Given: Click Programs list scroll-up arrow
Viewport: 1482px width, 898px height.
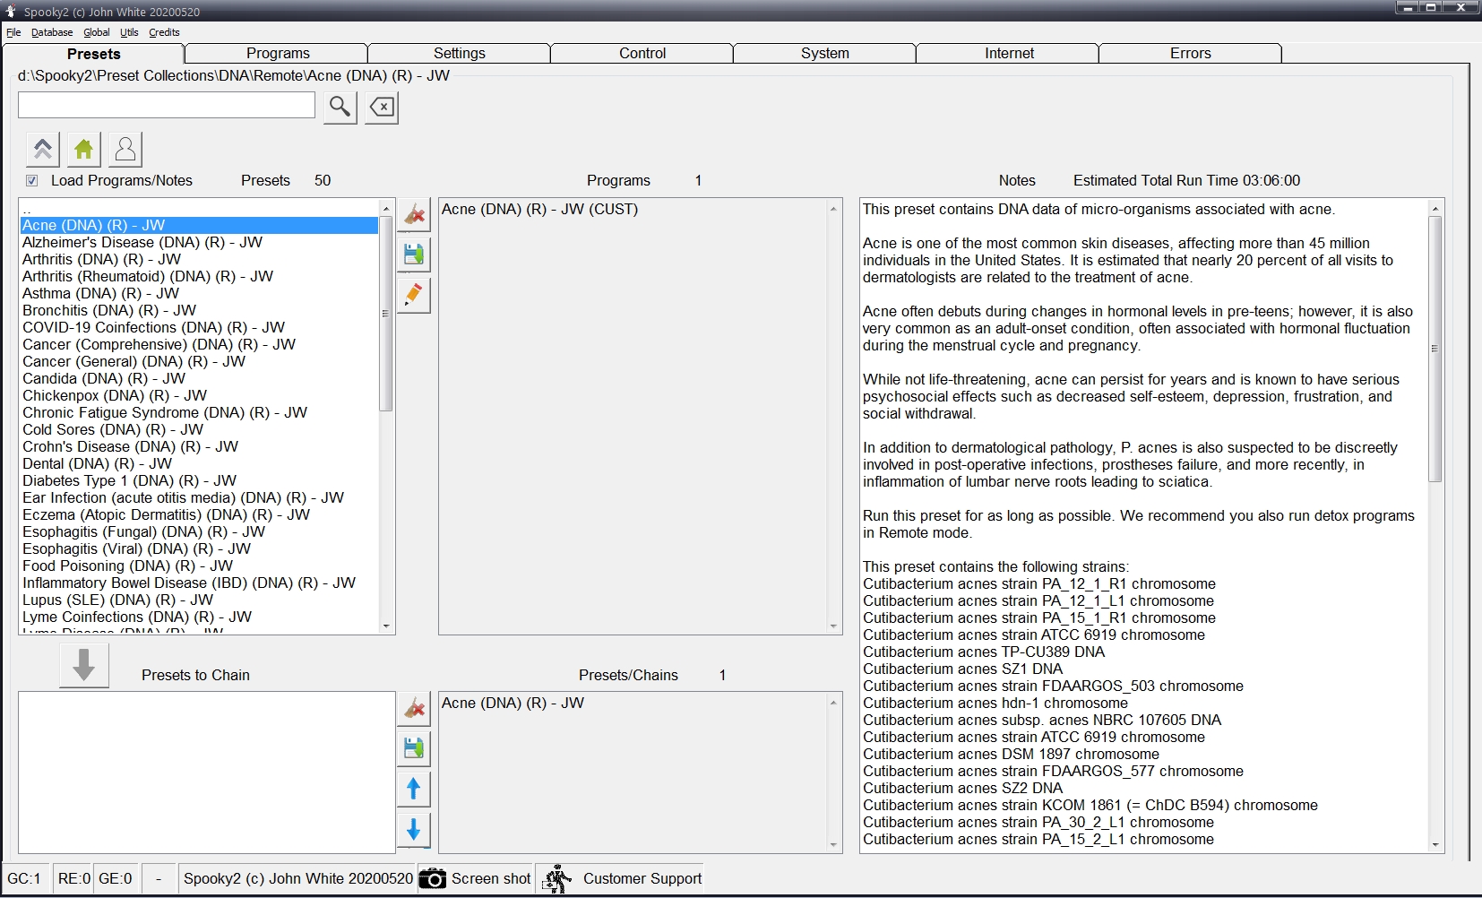Looking at the screenshot, I should [833, 209].
